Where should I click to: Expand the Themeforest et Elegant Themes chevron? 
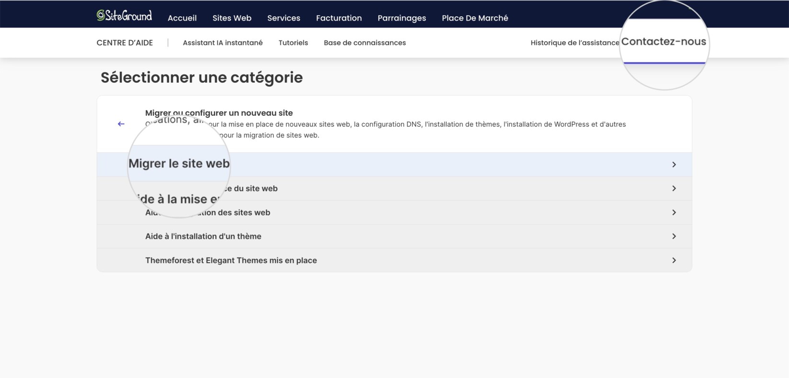pos(674,260)
